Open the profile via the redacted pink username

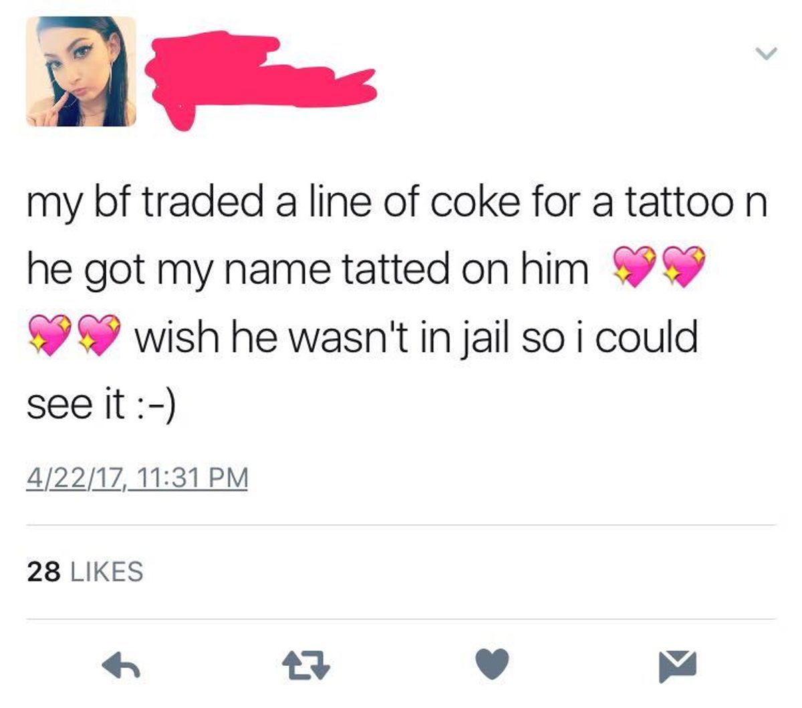click(257, 79)
